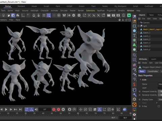162x121 pixels.
Task: Toggle the position keyframe move icon
Action: [81, 109]
